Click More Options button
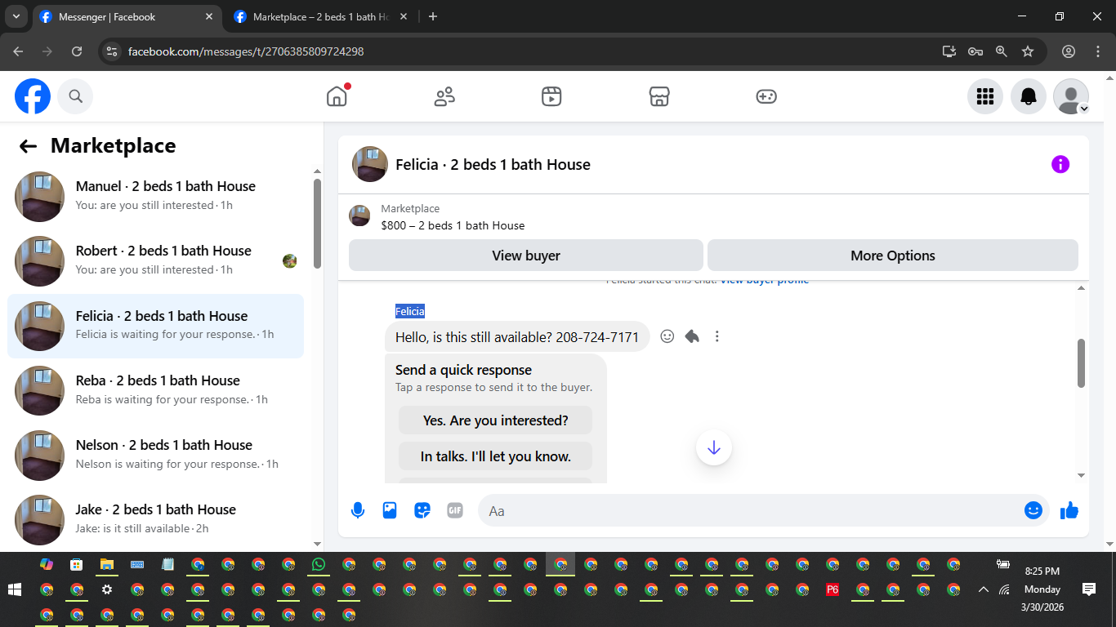1116x627 pixels. pos(893,256)
